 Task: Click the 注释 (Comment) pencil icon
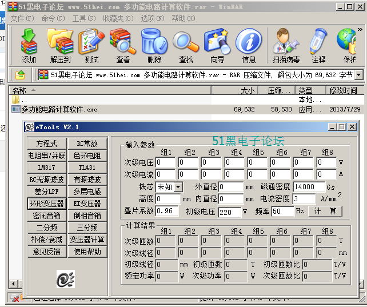pos(318,46)
